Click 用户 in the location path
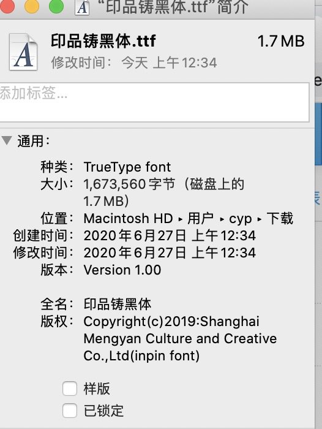 [200, 218]
